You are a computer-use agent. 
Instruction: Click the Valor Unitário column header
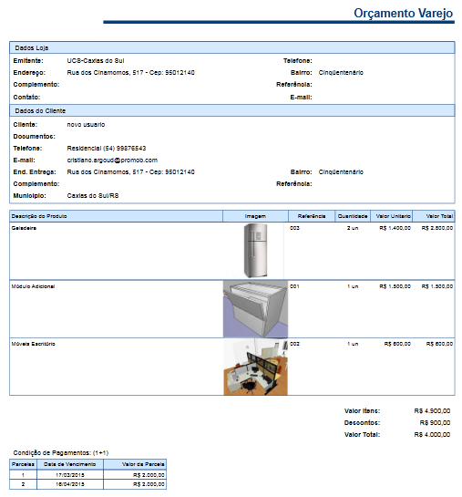click(393, 216)
